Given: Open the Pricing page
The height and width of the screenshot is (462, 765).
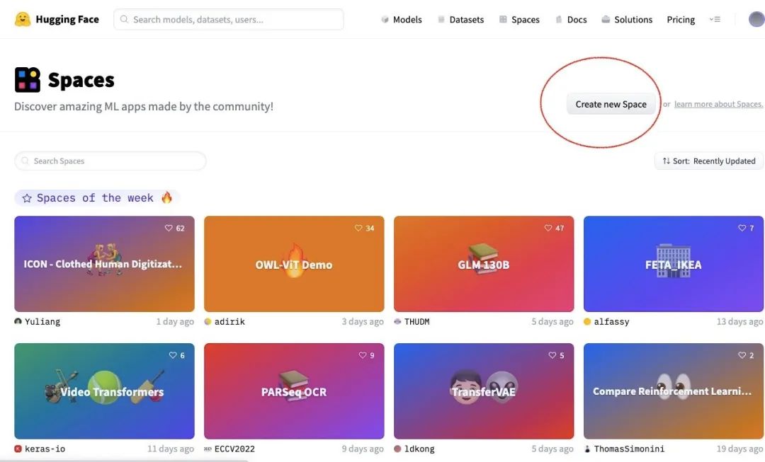Looking at the screenshot, I should click(681, 20).
